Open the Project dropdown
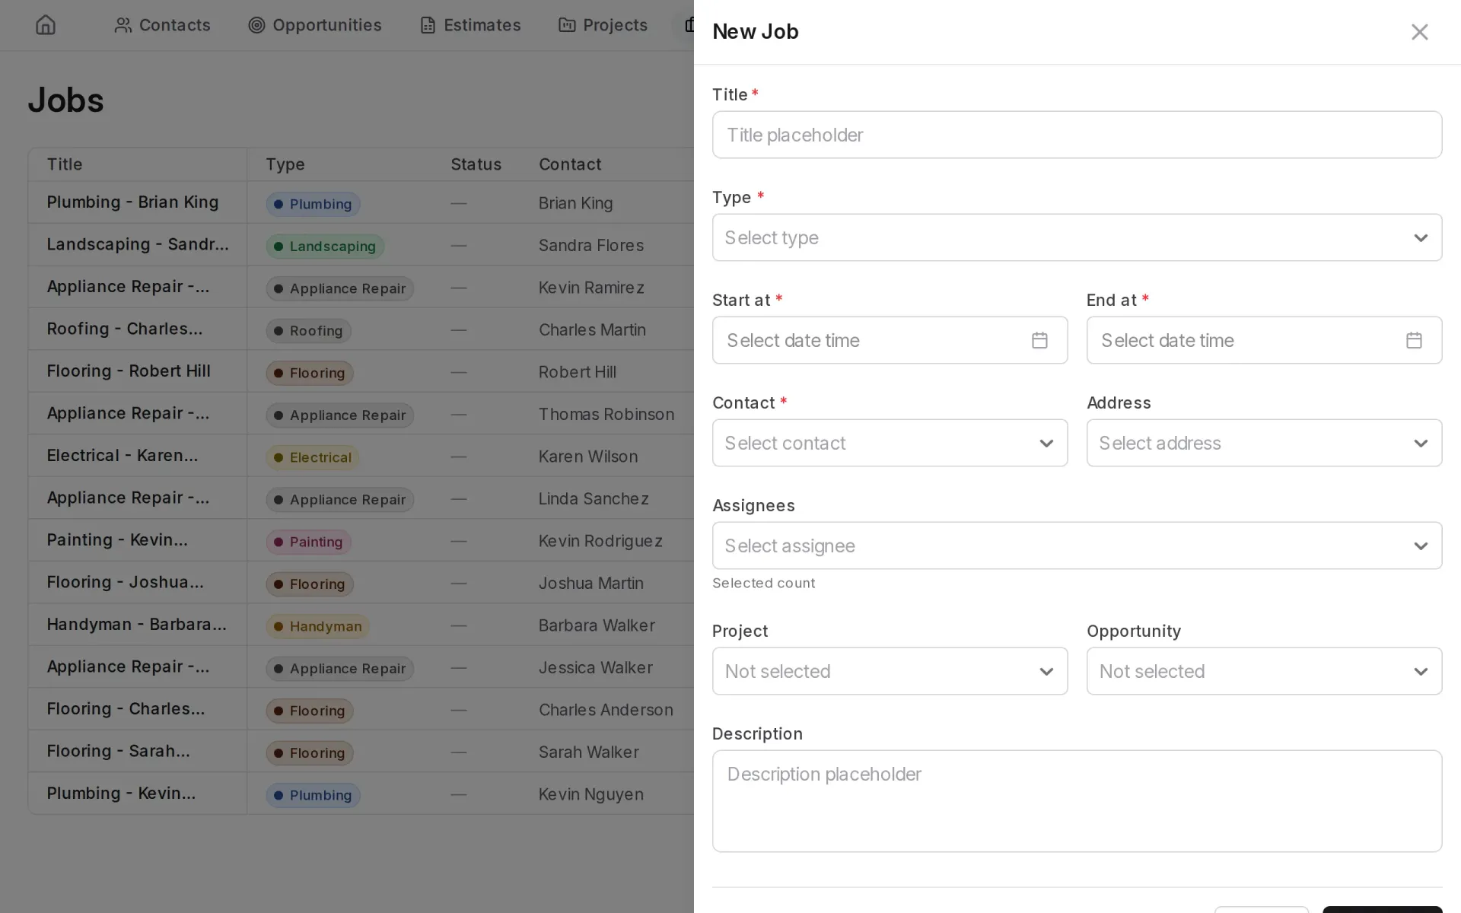Image resolution: width=1461 pixels, height=913 pixels. (890, 671)
